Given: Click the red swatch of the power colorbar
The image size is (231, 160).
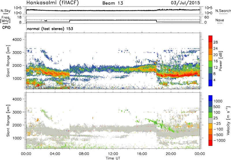Looking at the screenshot, I should click(210, 39).
